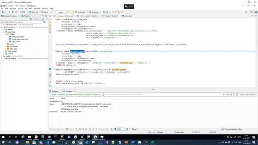258x145 pixels.
Task: Open the SQL Editor menu
Action: click(x=28, y=8)
